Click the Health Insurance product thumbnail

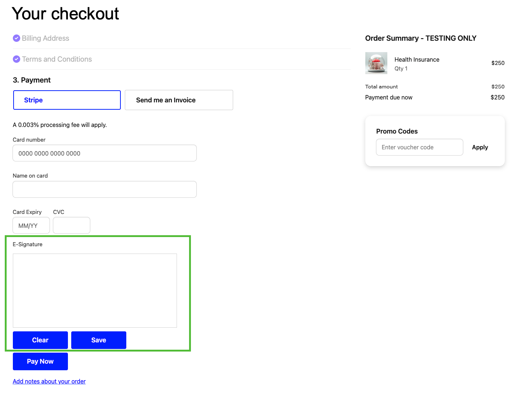coord(376,63)
